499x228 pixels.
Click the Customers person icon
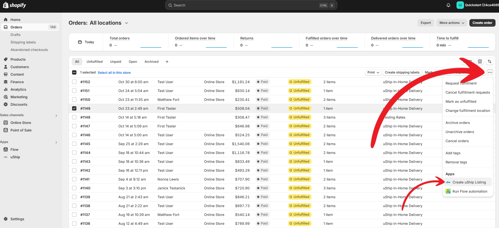pos(6,67)
